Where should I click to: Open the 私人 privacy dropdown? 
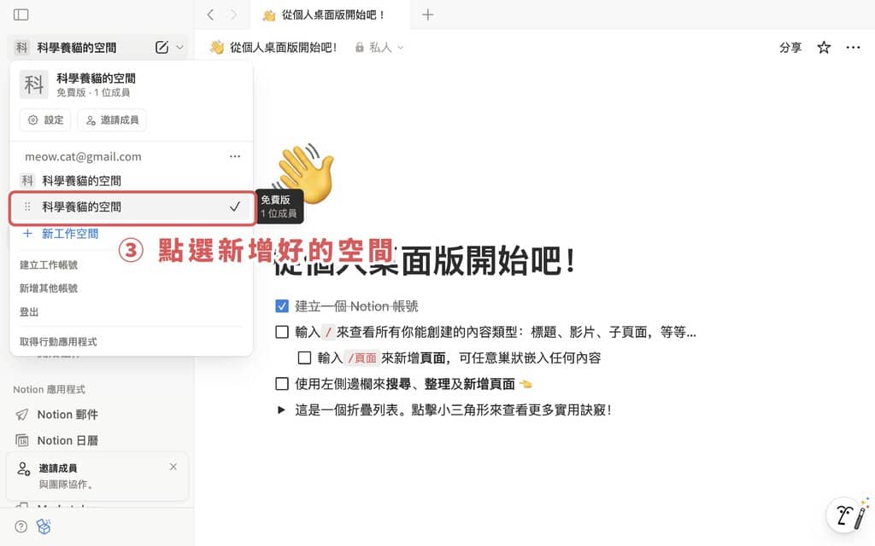click(x=379, y=48)
